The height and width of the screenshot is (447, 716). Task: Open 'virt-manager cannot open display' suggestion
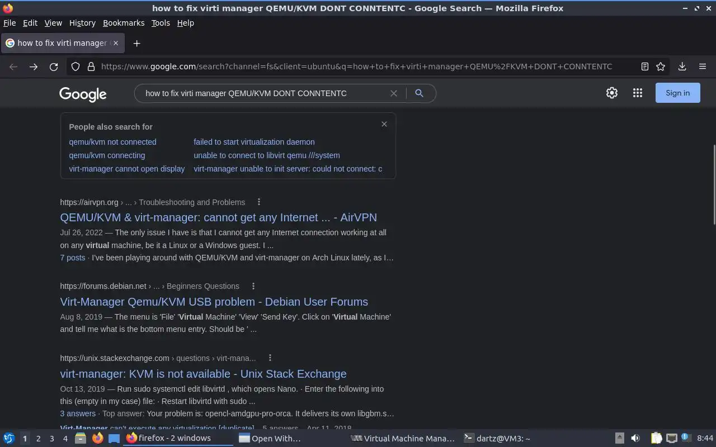pyautogui.click(x=126, y=169)
